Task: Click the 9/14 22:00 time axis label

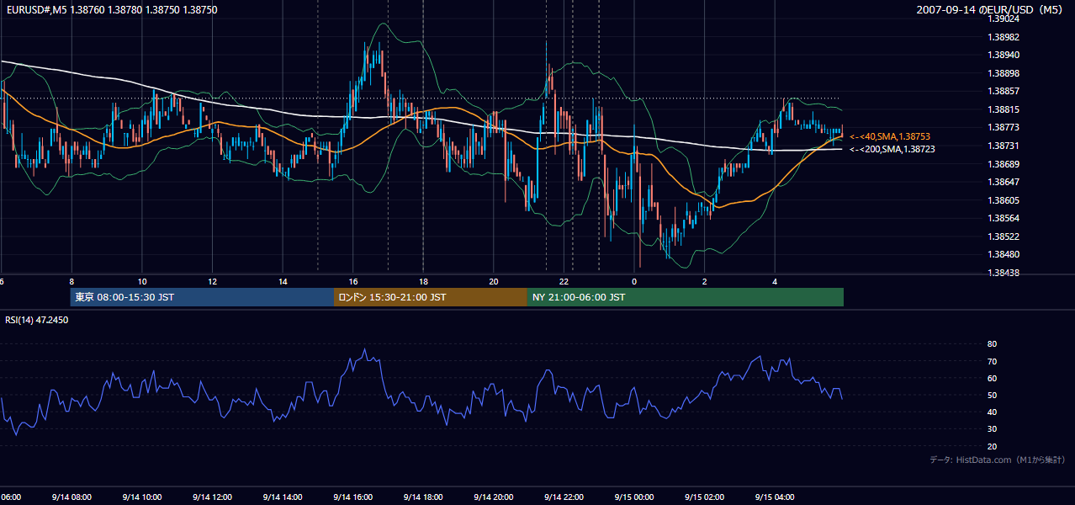Action: tap(564, 497)
